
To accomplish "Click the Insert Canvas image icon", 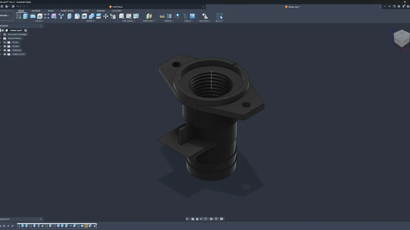I will tap(192, 16).
